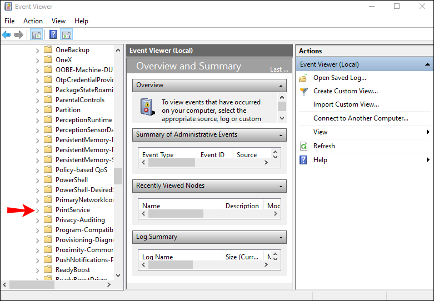The width and height of the screenshot is (434, 301).
Task: Click the blue Help toolbar icon
Action: (53, 35)
